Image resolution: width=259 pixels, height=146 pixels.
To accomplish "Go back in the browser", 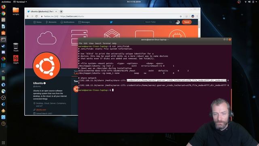I will pos(28,16).
